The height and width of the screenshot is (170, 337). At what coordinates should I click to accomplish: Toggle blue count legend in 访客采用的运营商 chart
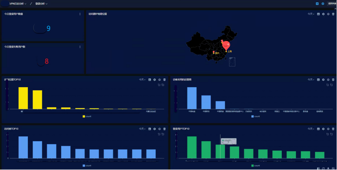(x=255, y=116)
